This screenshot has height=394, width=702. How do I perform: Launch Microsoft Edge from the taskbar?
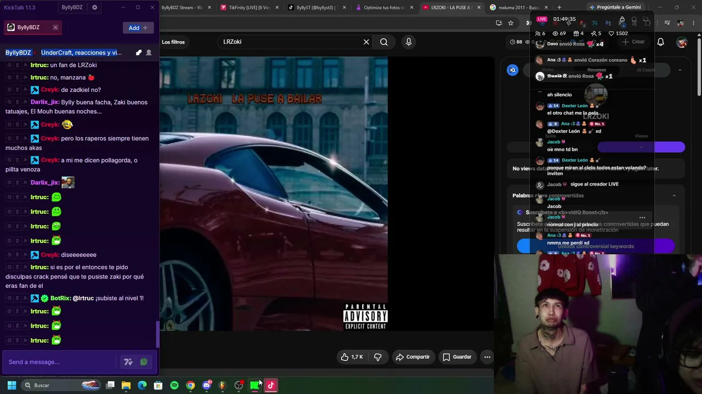142,385
